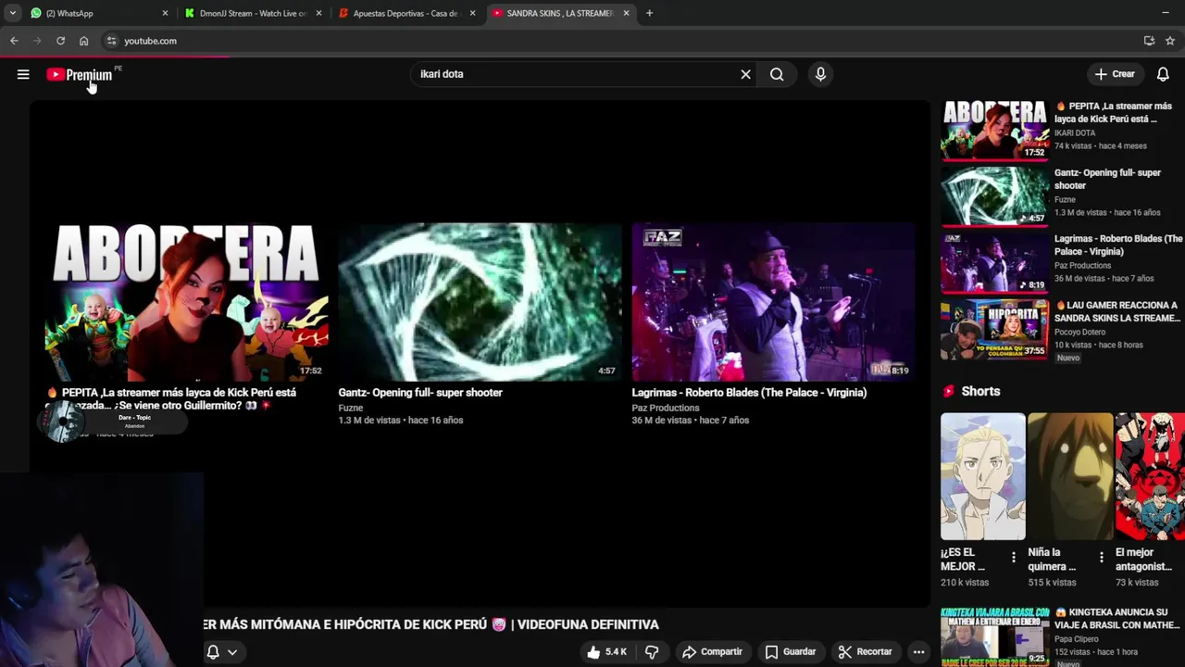Clear the search box with the X
1185x667 pixels.
coord(745,74)
